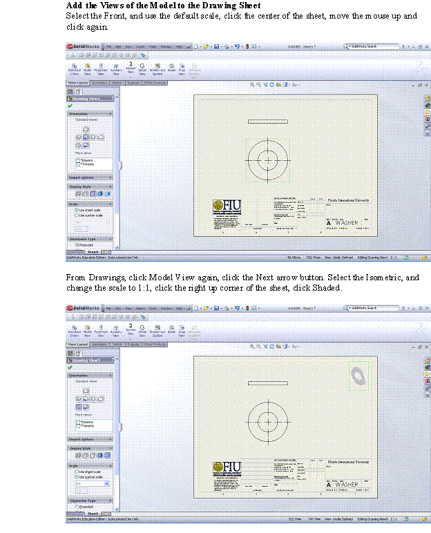
Task: Open Sheet1 tab in upper screenshot
Action: [x=93, y=252]
